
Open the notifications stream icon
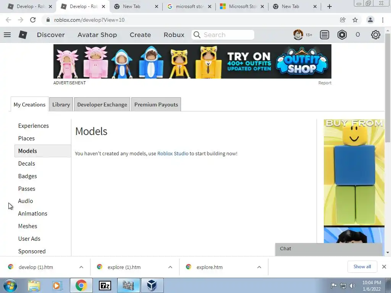tap(325, 35)
